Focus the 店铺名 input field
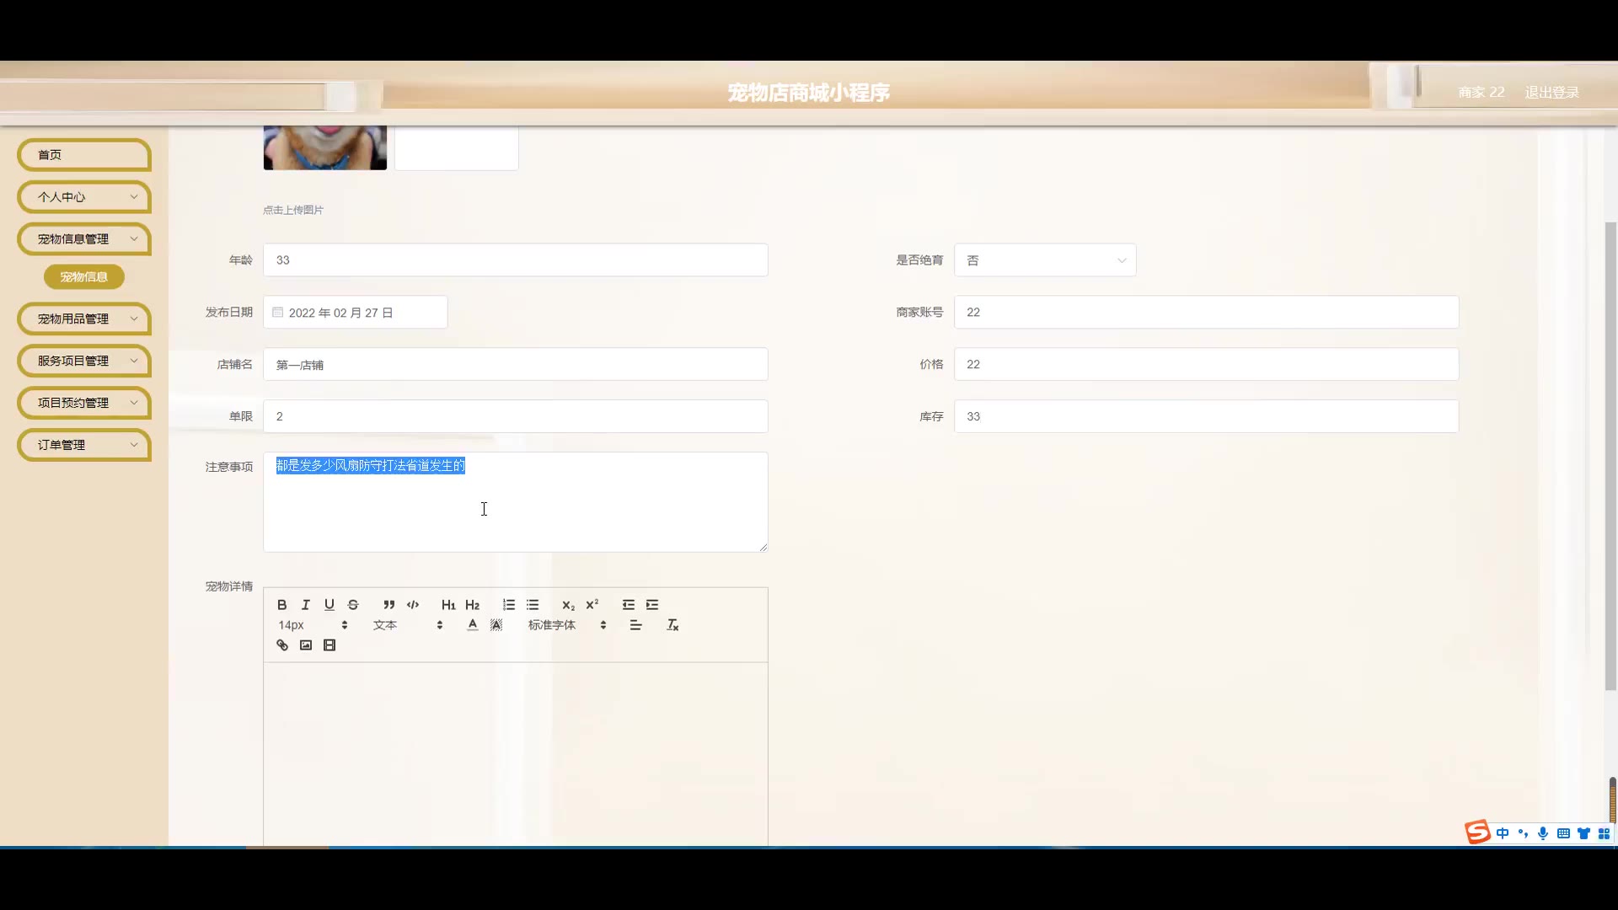 click(516, 365)
